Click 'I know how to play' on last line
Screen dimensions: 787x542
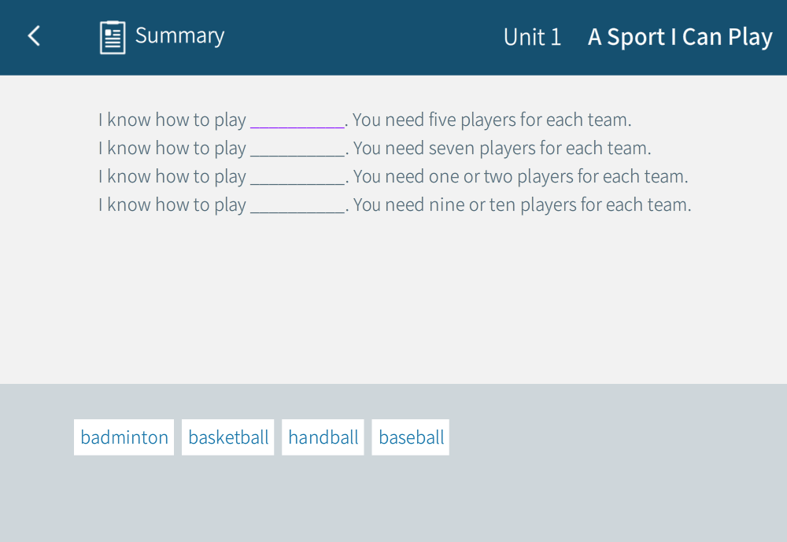pyautogui.click(x=172, y=205)
